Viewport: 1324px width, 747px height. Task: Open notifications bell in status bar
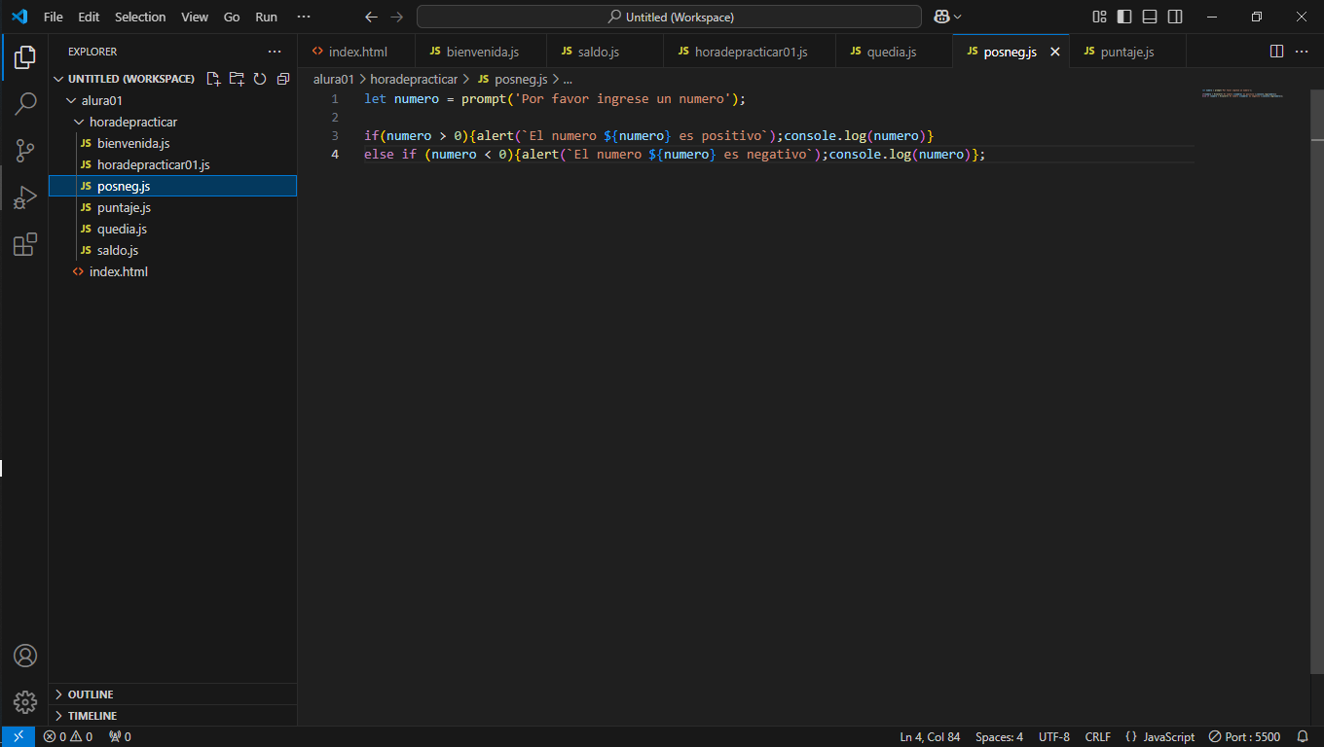coord(1303,736)
